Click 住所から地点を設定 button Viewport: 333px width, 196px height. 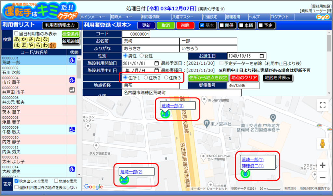pyautogui.click(x=208, y=78)
